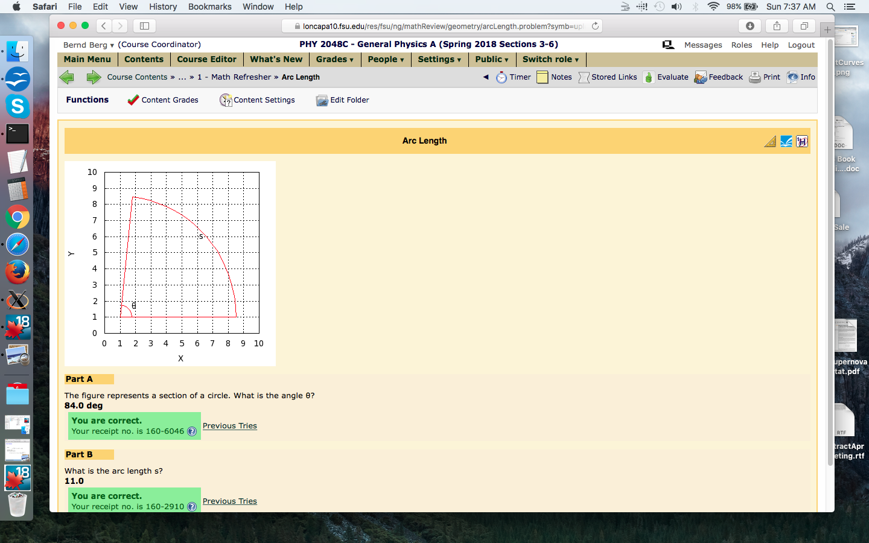Click the Messages link
The image size is (869, 543).
point(703,45)
